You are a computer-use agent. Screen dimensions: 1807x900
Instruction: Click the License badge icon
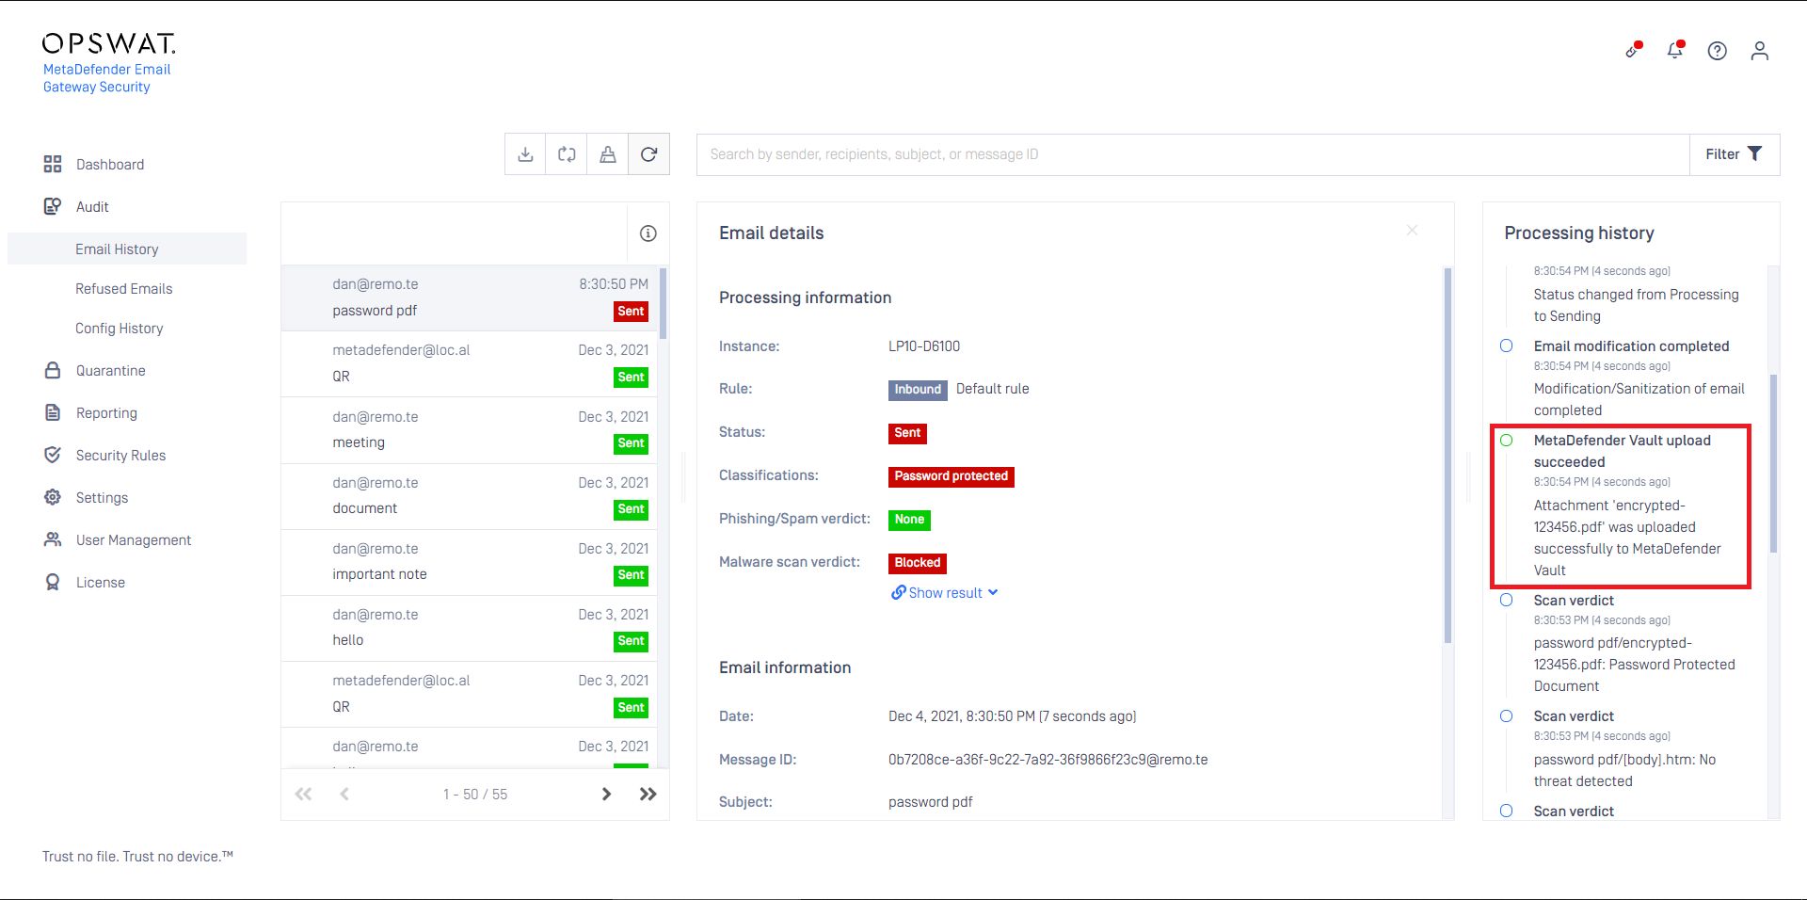point(53,582)
